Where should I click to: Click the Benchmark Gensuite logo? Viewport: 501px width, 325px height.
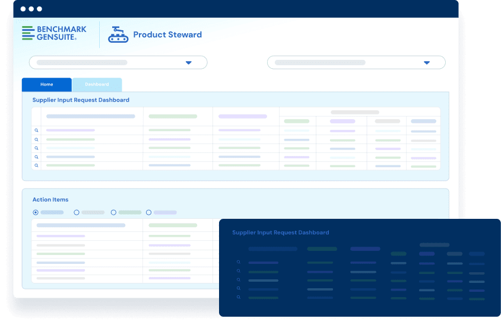[53, 33]
